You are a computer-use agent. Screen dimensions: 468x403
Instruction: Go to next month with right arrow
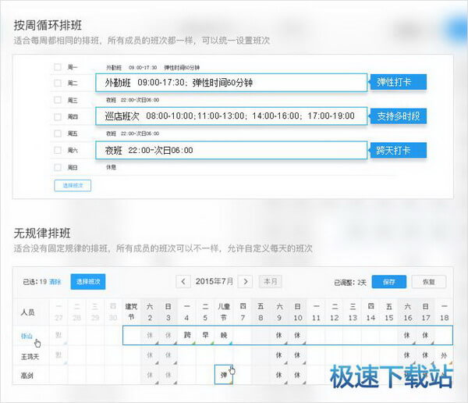tap(246, 282)
